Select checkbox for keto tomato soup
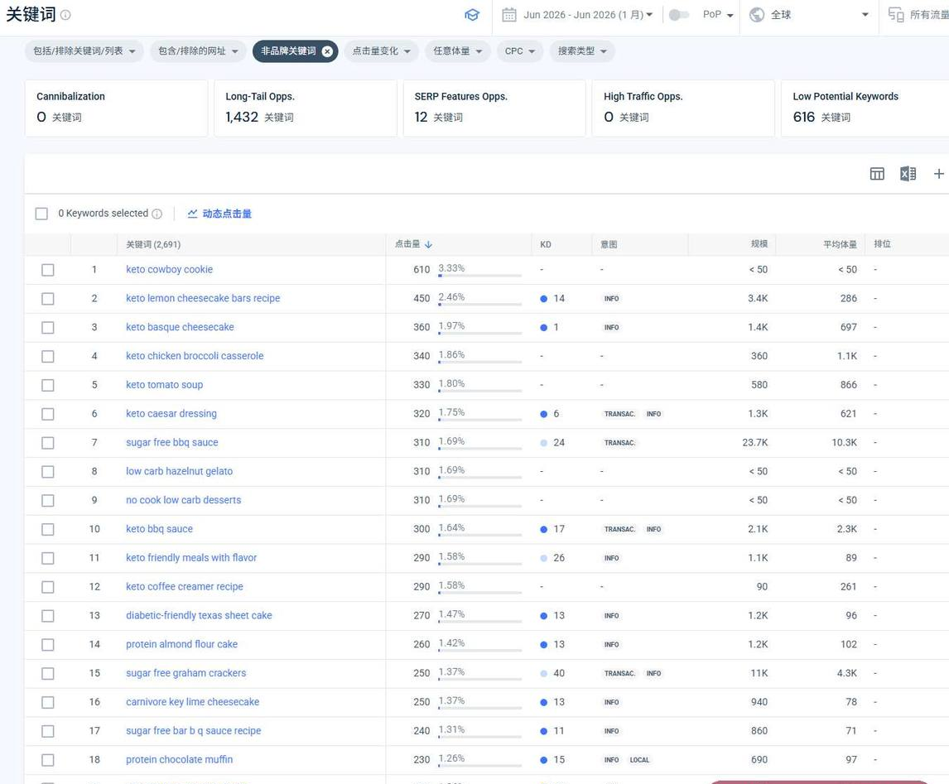The height and width of the screenshot is (784, 949). click(48, 385)
